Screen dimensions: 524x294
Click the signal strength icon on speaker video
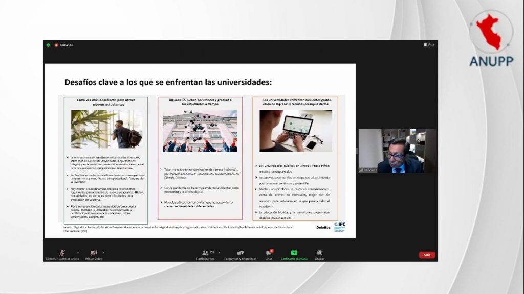point(361,170)
